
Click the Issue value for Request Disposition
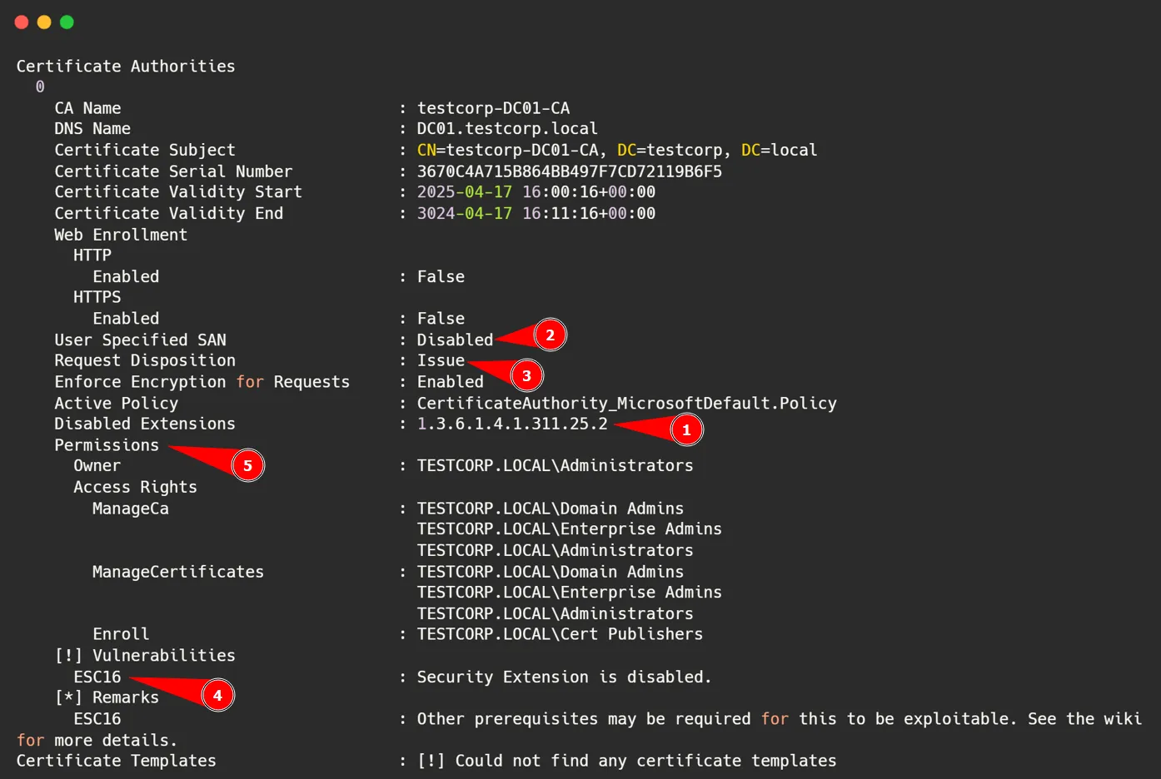tap(441, 360)
